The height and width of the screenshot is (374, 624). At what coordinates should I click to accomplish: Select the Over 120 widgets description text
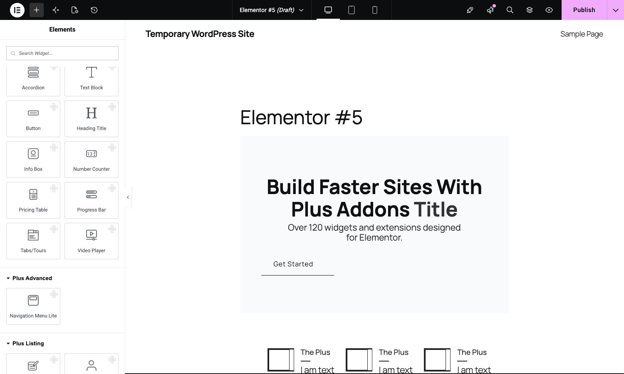click(374, 233)
